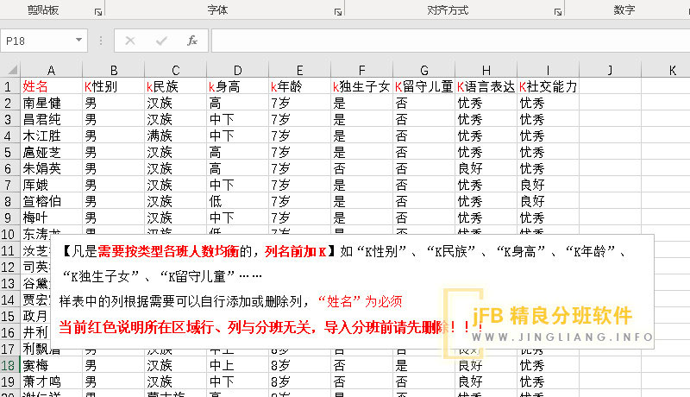
Task: Select row 5 header
Action: [x=9, y=152]
